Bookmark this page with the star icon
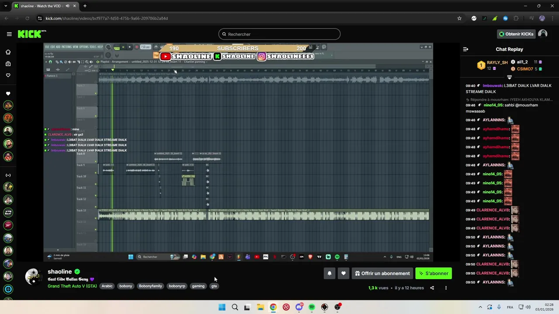Image resolution: width=559 pixels, height=314 pixels. (459, 18)
